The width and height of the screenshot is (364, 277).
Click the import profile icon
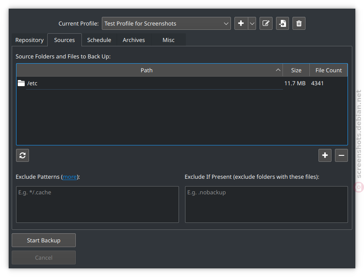click(283, 23)
